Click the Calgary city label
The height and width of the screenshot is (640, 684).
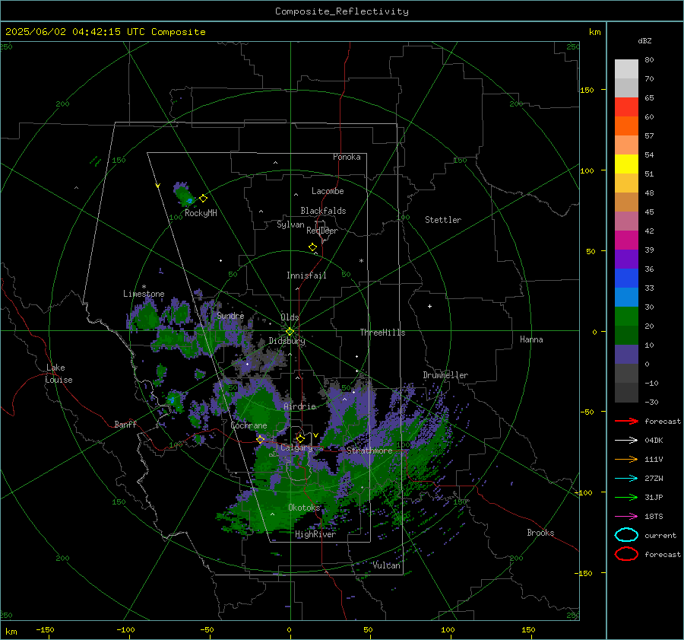click(296, 447)
